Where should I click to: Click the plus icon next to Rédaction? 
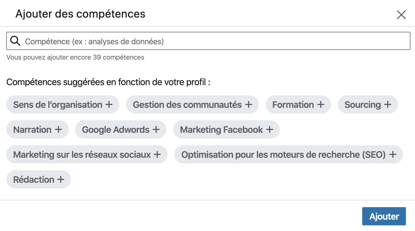(x=61, y=179)
